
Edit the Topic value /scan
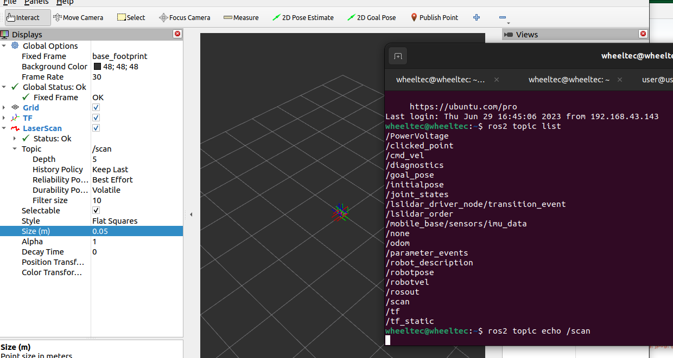(137, 148)
